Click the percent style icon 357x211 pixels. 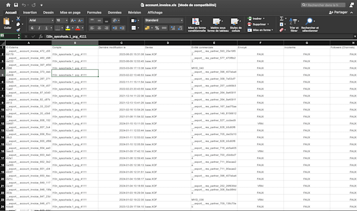pos(157,28)
